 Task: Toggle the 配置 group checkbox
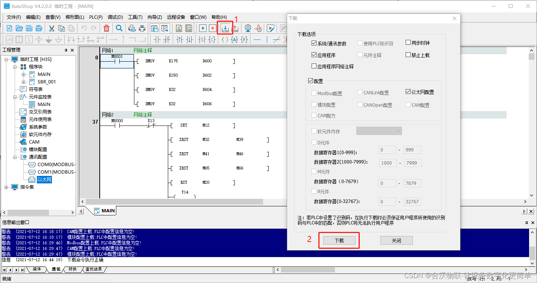point(310,81)
